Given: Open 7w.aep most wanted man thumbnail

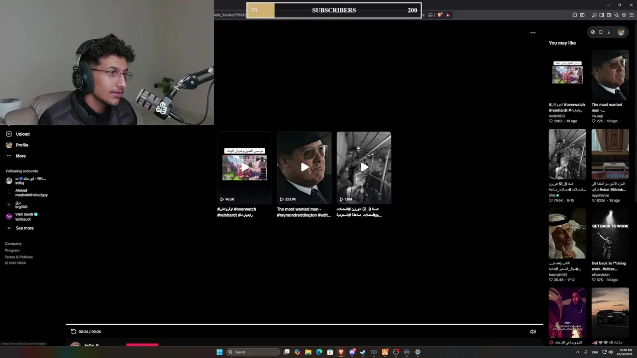Looking at the screenshot, I should pyautogui.click(x=610, y=75).
